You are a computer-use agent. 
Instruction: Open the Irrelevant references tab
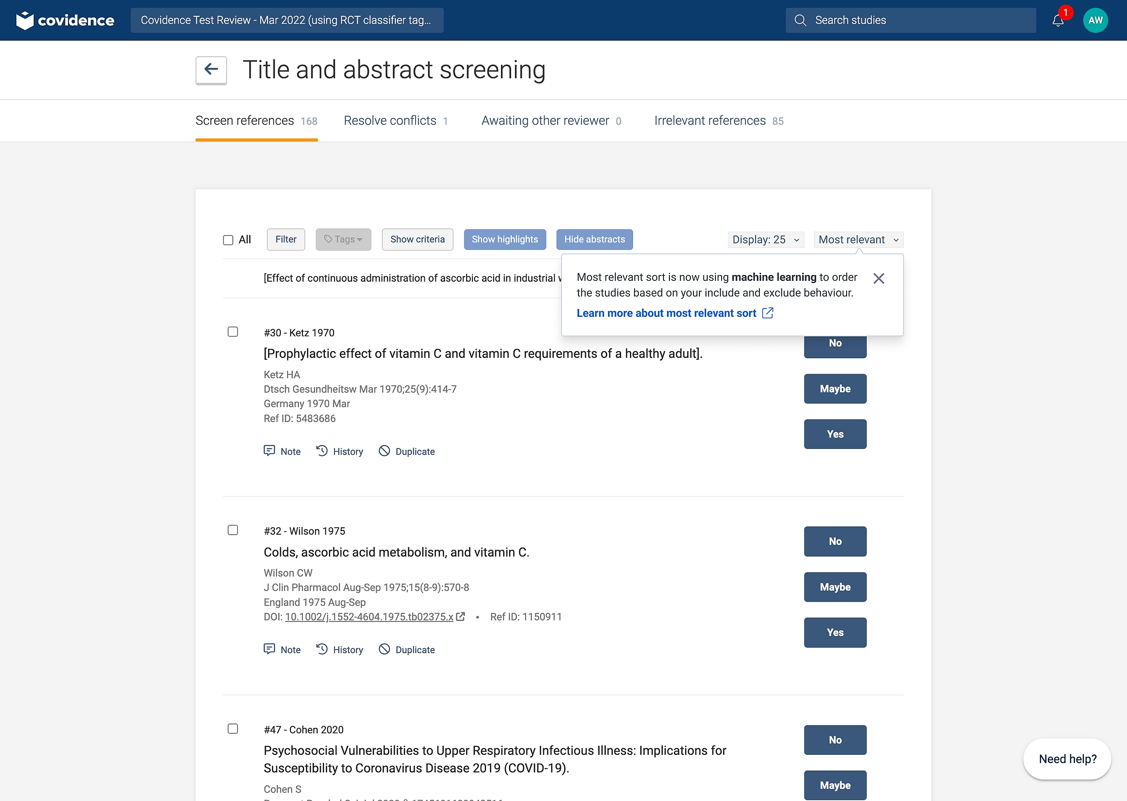(x=718, y=120)
